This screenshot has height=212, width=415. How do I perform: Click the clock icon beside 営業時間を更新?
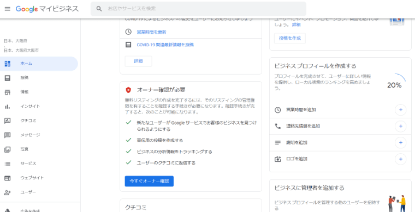coord(128,32)
